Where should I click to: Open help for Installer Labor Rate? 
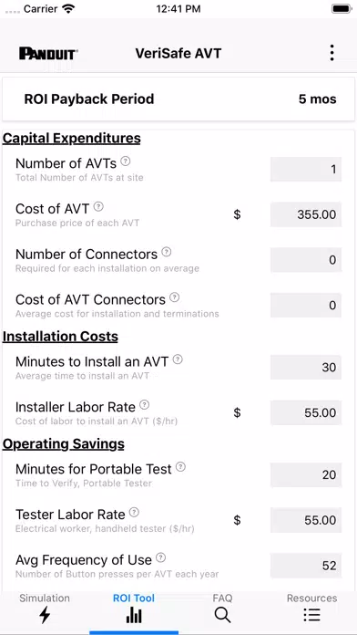click(144, 405)
